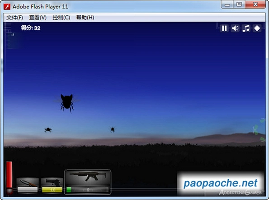
Task: Click the pistol ammo bar showing 10
Action: [x=52, y=190]
